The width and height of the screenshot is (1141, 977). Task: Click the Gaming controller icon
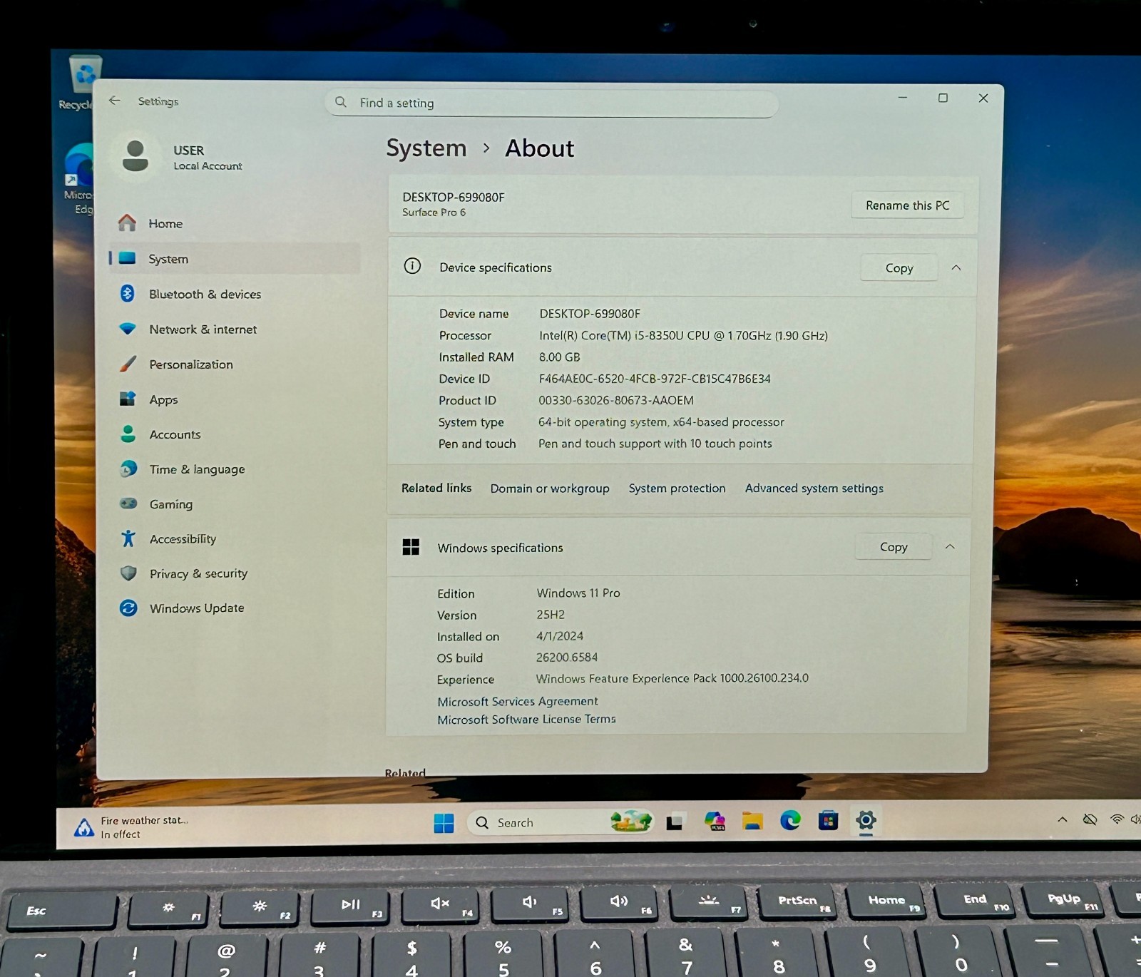(128, 503)
